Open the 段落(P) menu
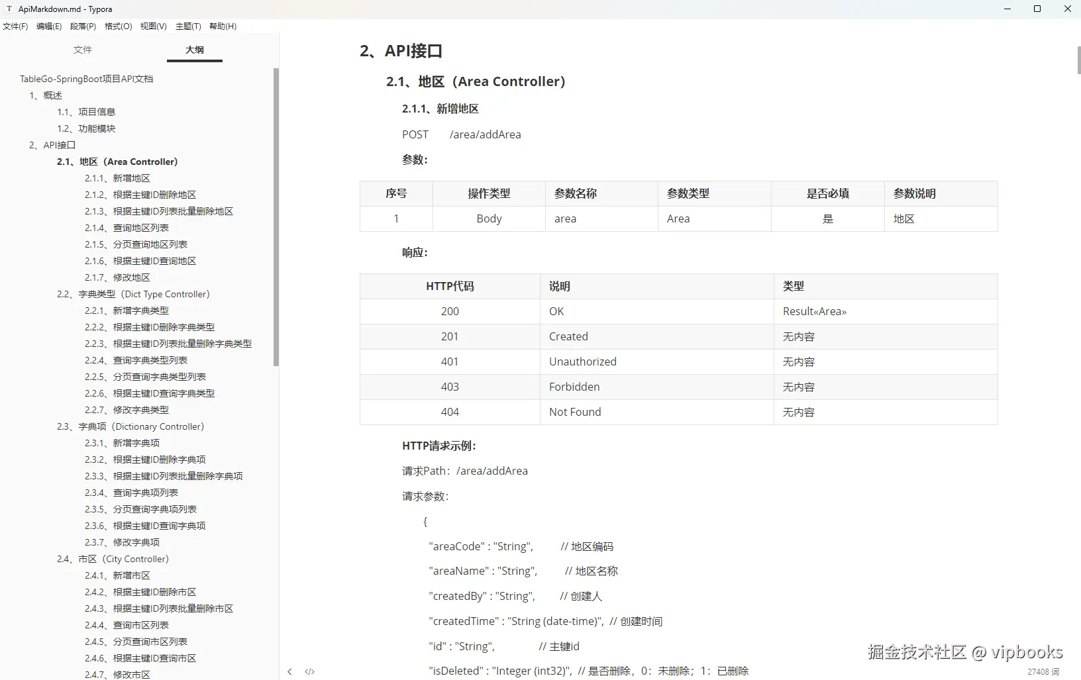The image size is (1081, 680). pyautogui.click(x=83, y=26)
